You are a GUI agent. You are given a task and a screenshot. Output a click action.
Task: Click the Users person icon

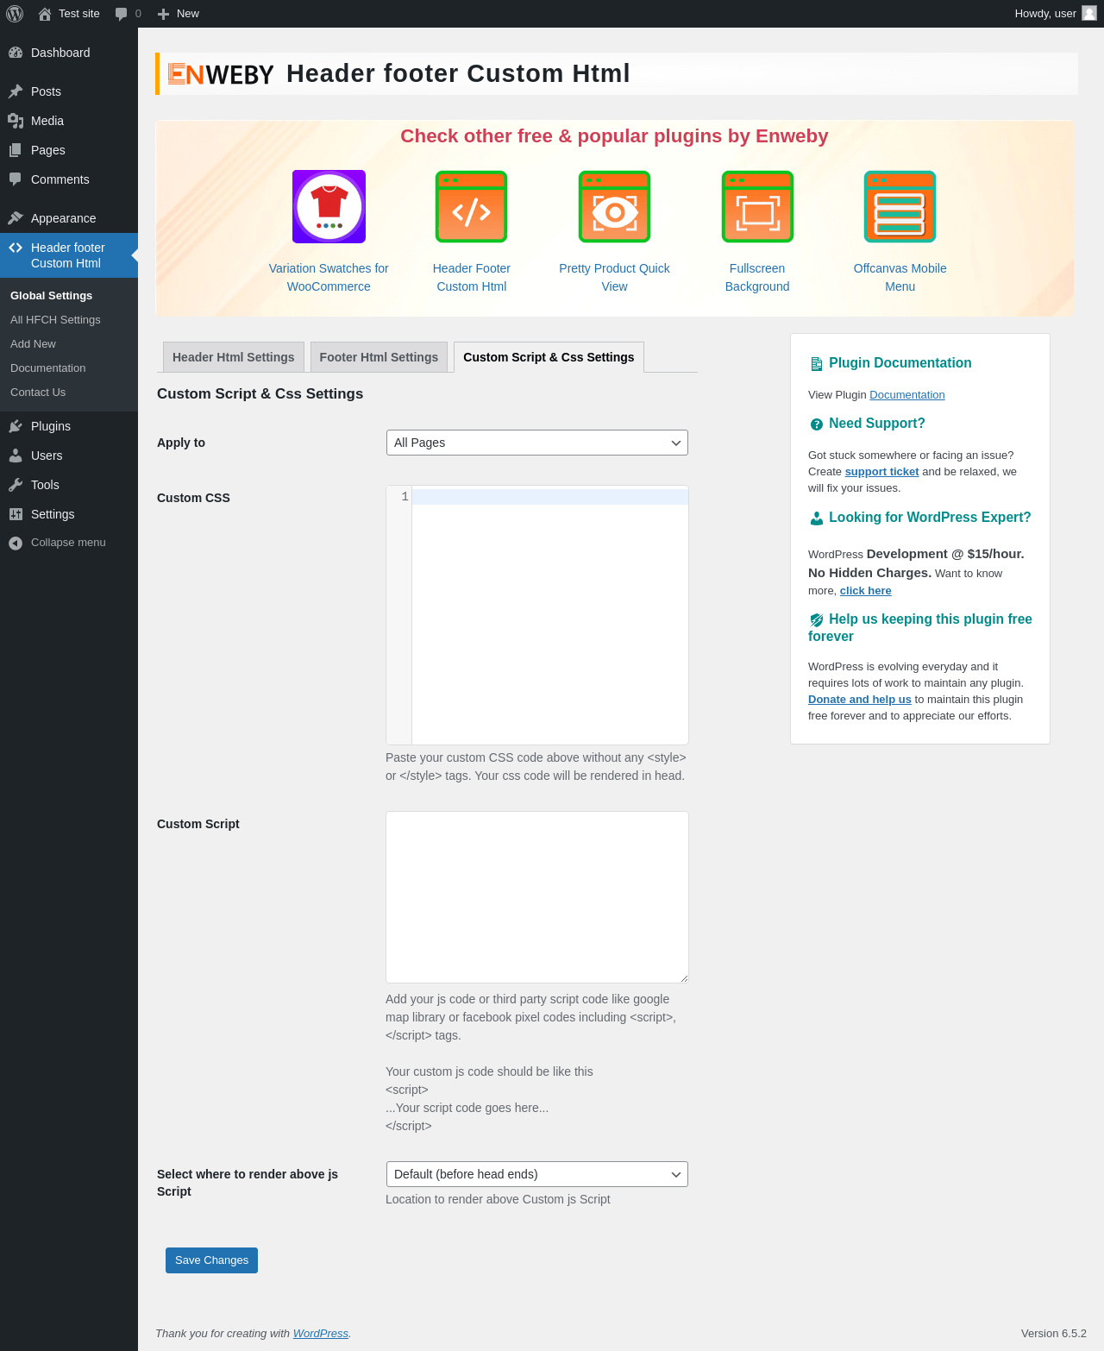16,456
